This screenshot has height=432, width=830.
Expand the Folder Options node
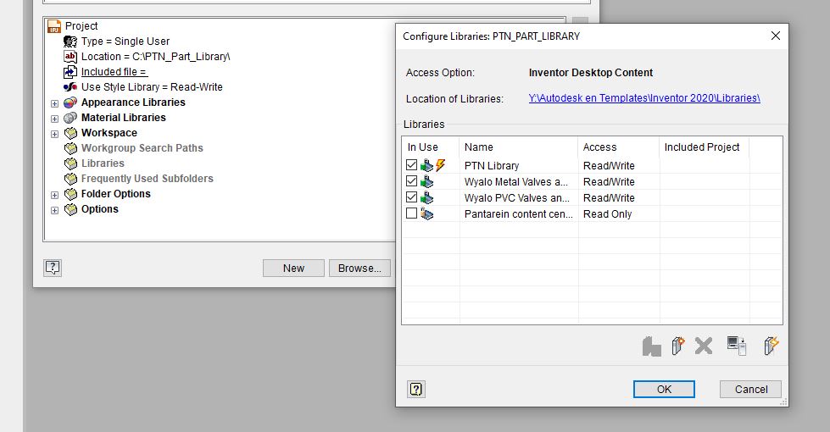point(54,195)
